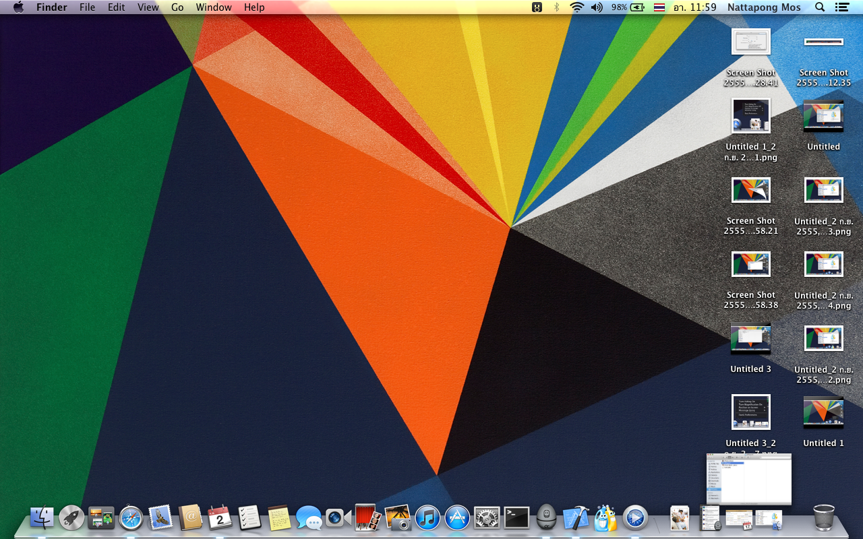Open iTunes from the dock
The width and height of the screenshot is (863, 539).
click(x=427, y=517)
